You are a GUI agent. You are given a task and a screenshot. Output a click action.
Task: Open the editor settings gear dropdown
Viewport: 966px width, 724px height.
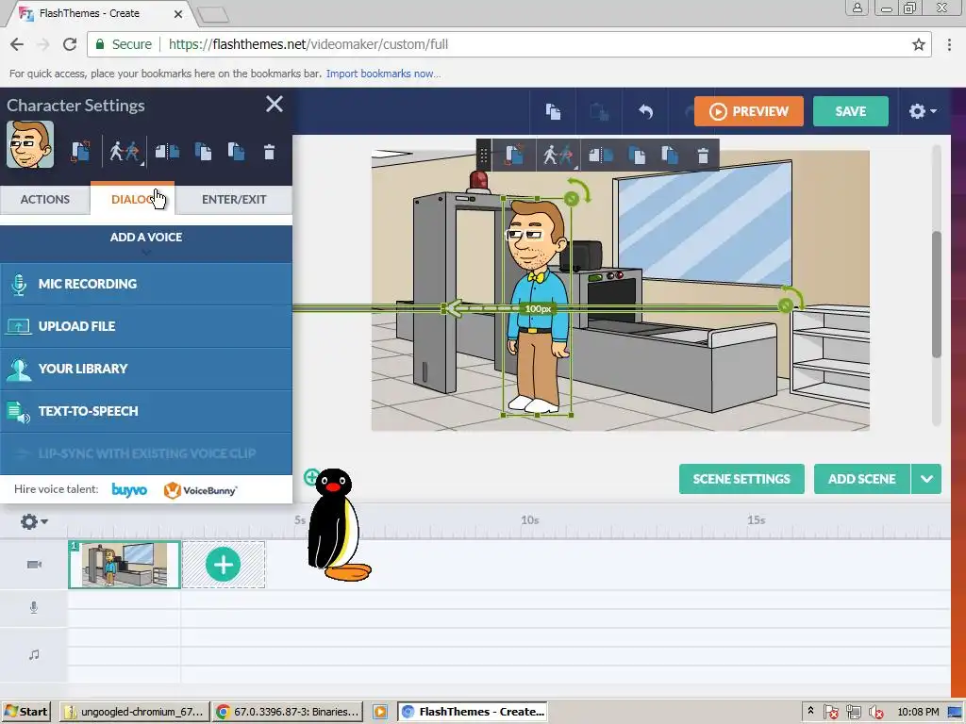[x=923, y=111]
